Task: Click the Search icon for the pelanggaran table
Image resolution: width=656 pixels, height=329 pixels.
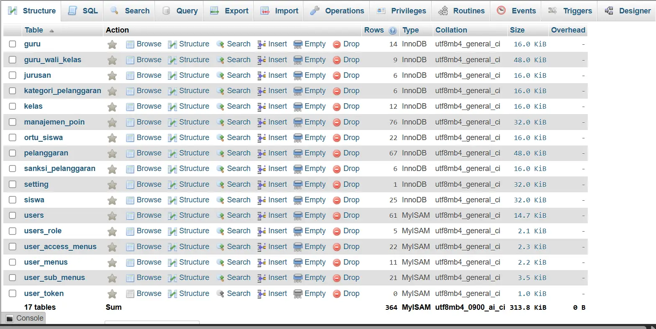Action: coord(220,153)
